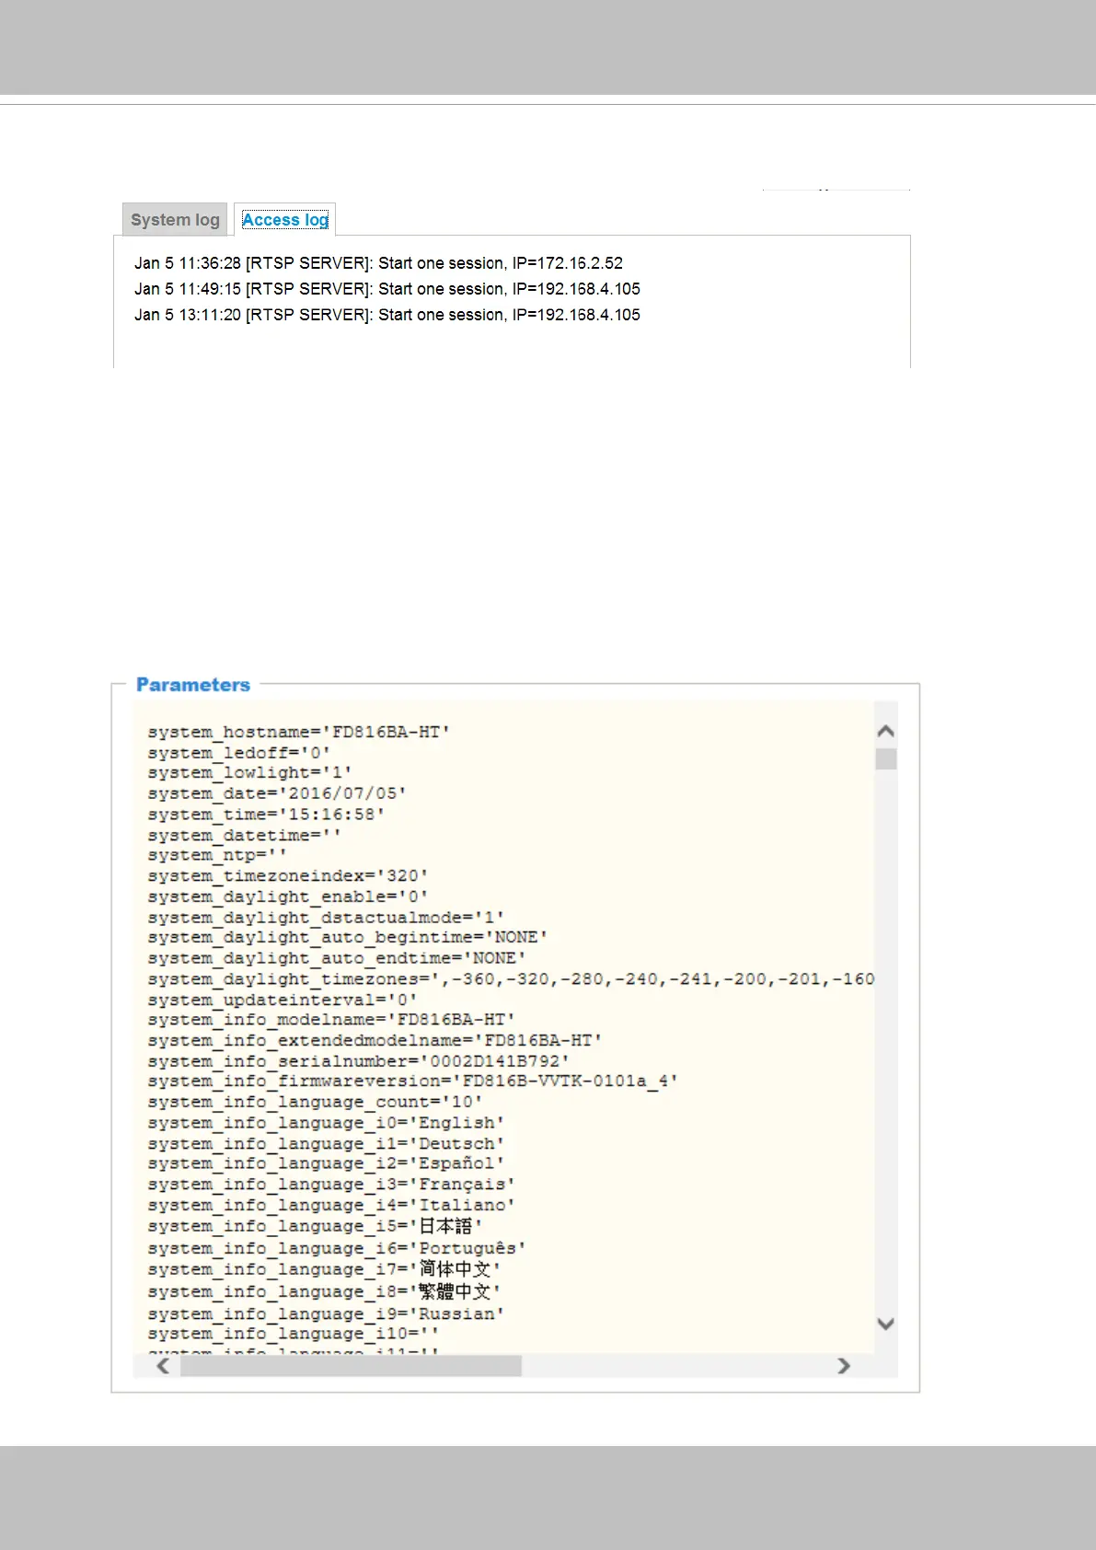Select the Jan 5 13:11:20 log entry
Viewport: 1096px width, 1550px height.
click(387, 315)
